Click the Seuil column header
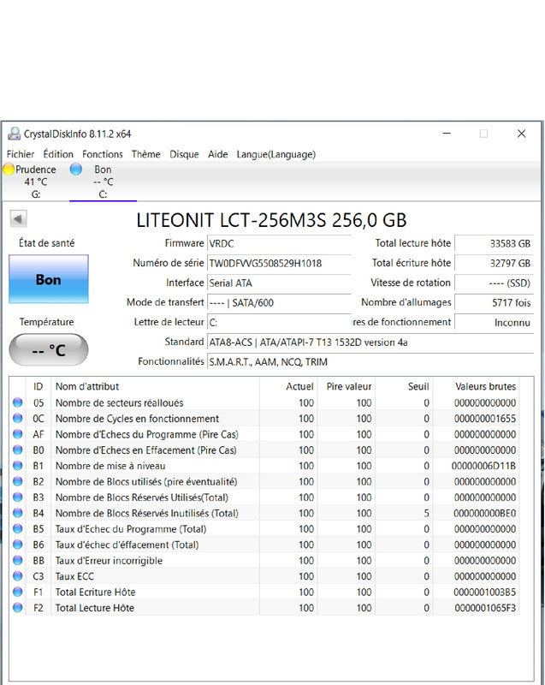This screenshot has height=685, width=545. pos(404,386)
